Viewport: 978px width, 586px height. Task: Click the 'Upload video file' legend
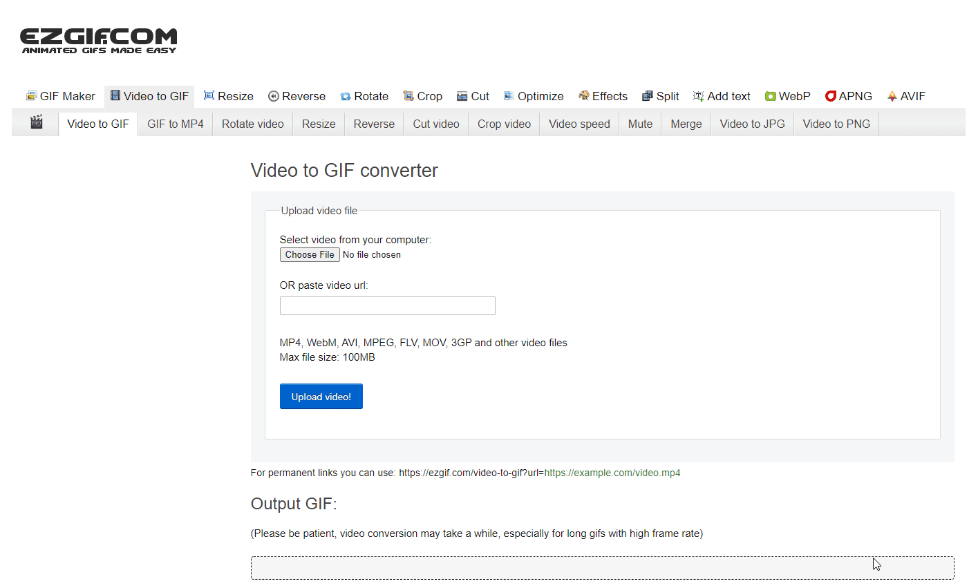[319, 211]
